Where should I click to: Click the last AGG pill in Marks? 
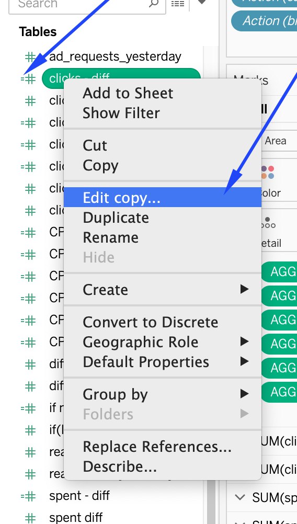pyautogui.click(x=279, y=392)
